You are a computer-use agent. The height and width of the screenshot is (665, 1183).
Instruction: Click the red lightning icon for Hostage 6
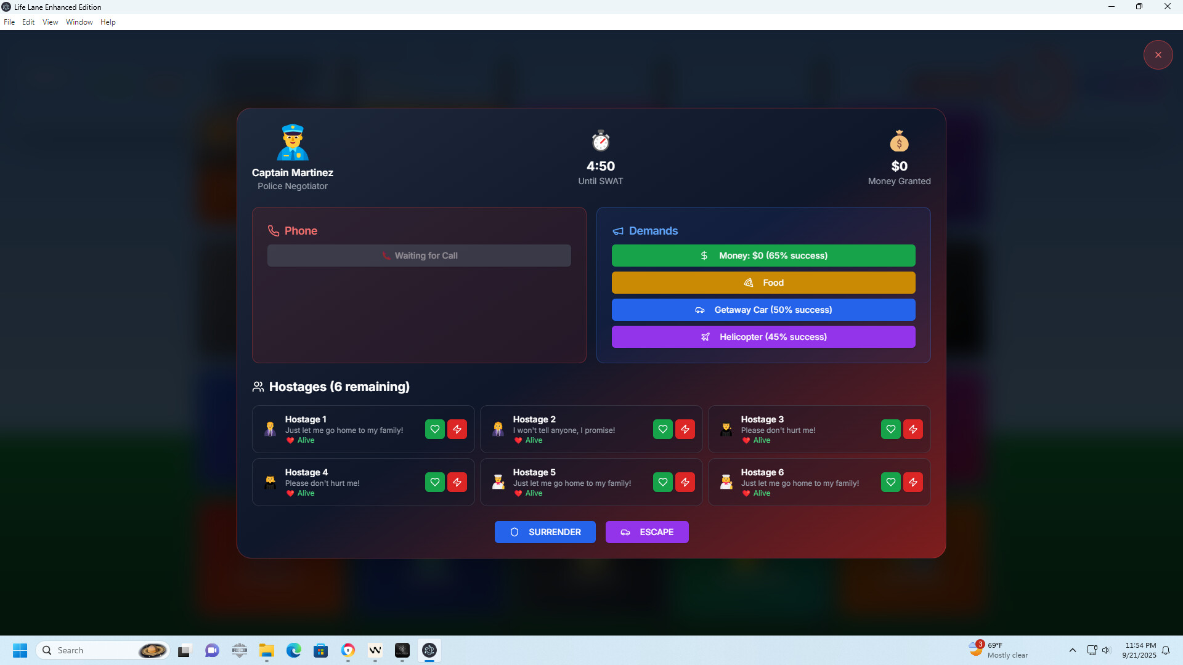pos(913,482)
